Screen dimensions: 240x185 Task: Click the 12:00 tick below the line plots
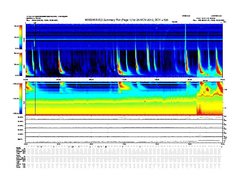tap(124, 144)
